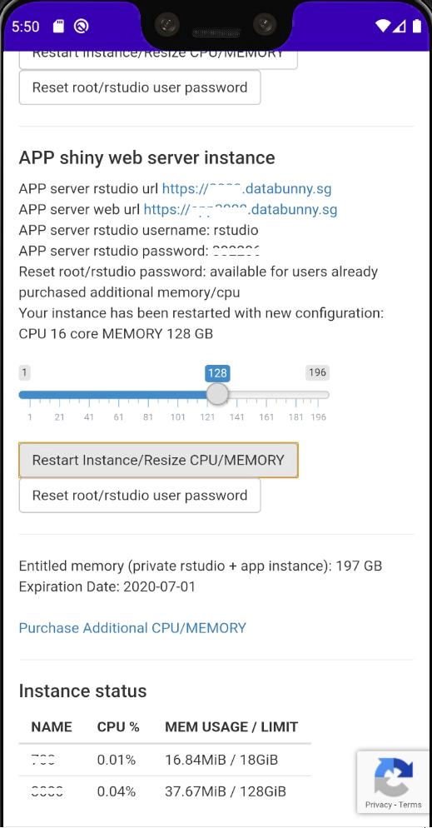Click the memory slider handle at 128
432x828 pixels.
(x=216, y=394)
